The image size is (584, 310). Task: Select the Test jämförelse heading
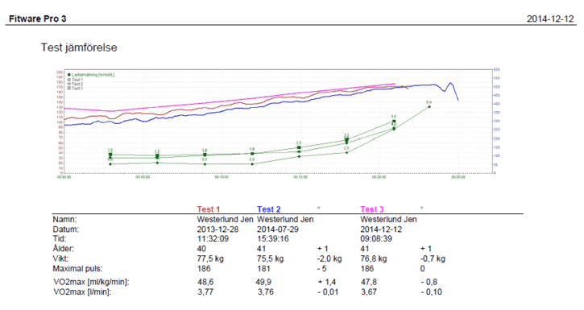[x=79, y=48]
